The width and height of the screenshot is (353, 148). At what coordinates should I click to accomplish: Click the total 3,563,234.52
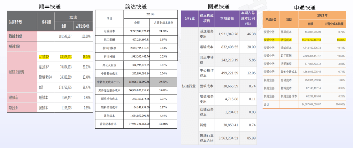(x=228, y=138)
